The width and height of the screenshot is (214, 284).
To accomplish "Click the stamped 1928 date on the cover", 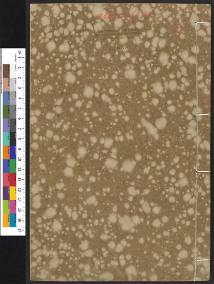I will (119, 48).
